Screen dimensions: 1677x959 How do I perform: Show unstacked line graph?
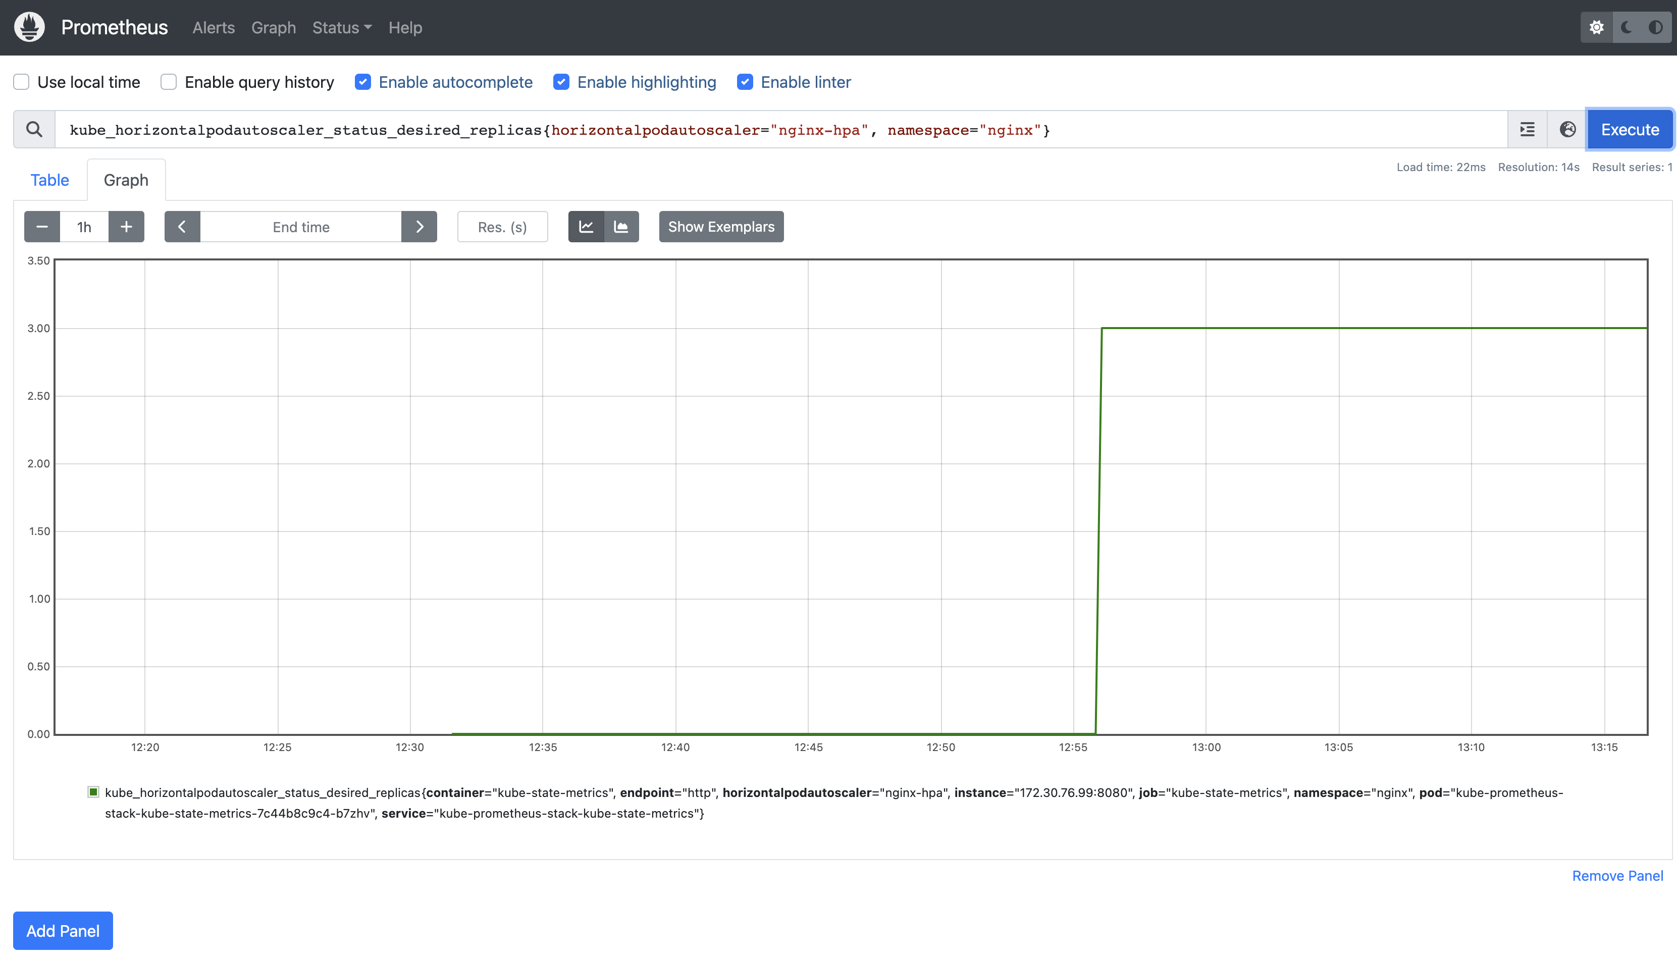pos(586,227)
